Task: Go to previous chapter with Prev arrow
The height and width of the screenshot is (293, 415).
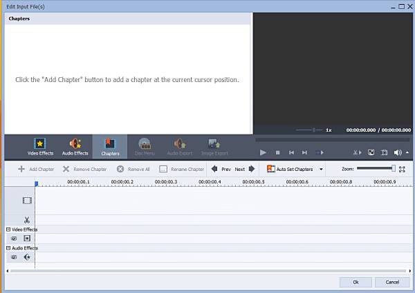Action: (221, 169)
